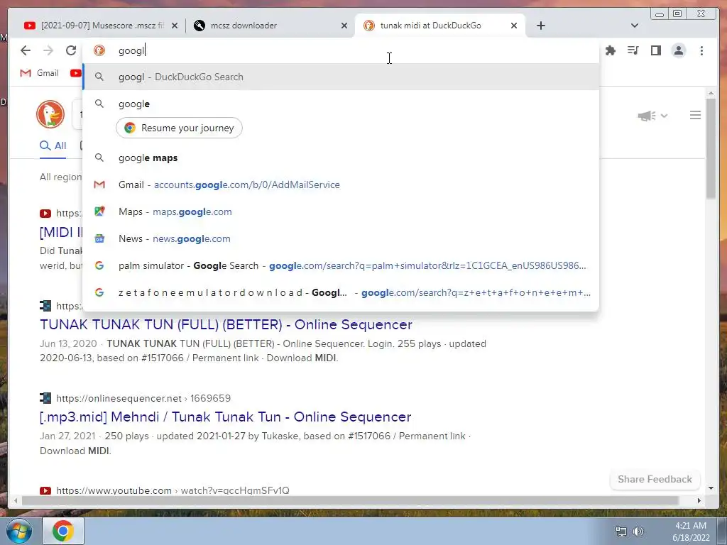Select the google maps suggestion
727x545 pixels.
click(x=341, y=158)
